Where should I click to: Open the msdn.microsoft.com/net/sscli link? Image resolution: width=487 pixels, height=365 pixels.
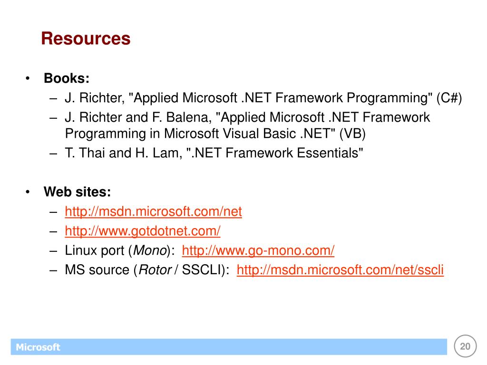point(340,270)
